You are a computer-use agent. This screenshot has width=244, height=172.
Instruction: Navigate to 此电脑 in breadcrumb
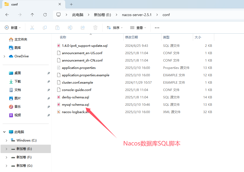78,15
